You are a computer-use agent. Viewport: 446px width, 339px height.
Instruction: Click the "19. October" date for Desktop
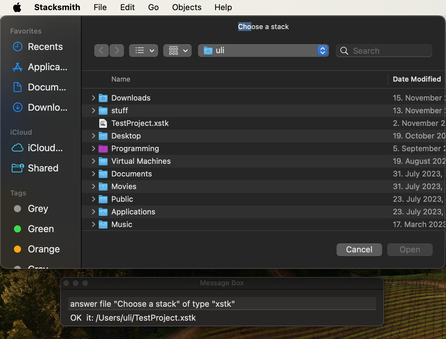419,136
